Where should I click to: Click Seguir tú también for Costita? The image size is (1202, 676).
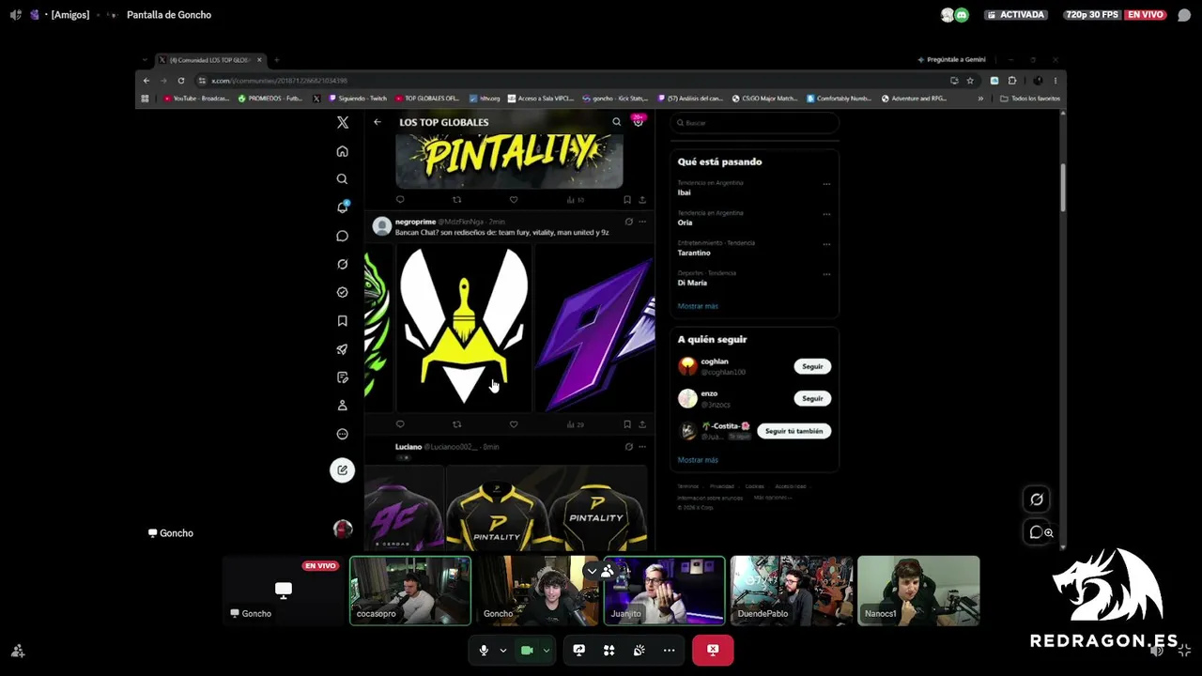(794, 431)
